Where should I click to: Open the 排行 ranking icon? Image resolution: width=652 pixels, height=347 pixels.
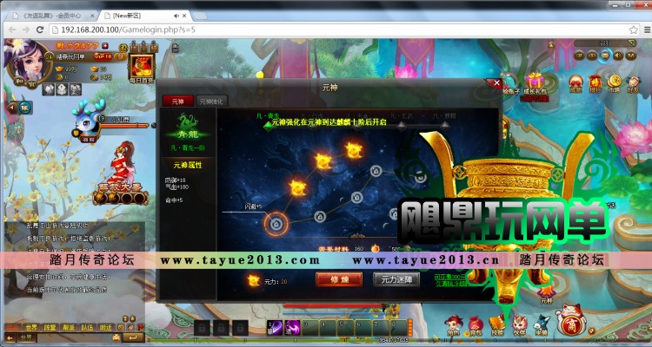pos(595,83)
